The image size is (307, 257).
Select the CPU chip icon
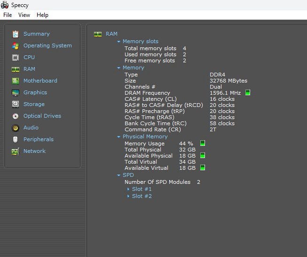pos(16,57)
